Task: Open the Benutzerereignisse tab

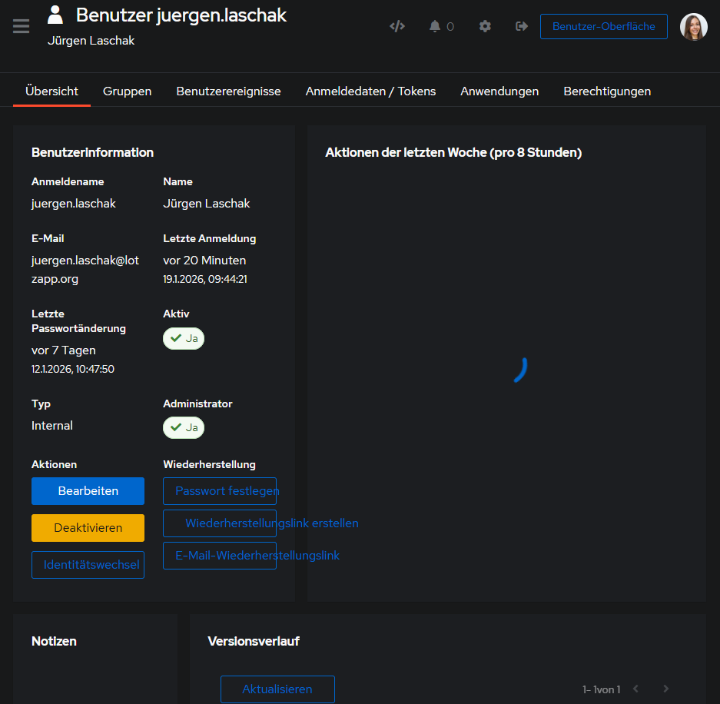Action: coord(228,91)
